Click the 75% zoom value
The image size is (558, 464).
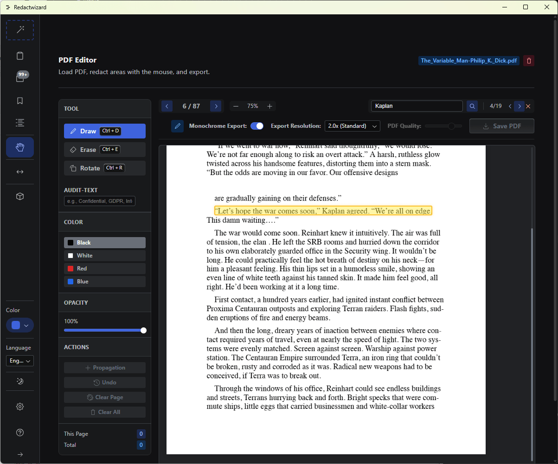click(253, 106)
